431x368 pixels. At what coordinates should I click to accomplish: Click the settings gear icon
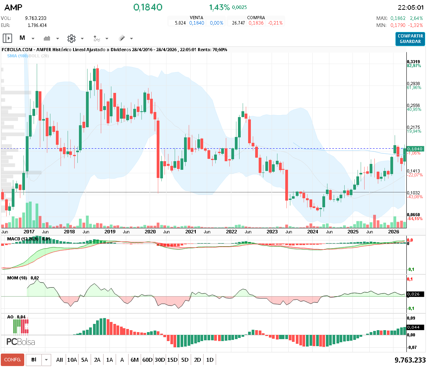[x=71, y=38]
